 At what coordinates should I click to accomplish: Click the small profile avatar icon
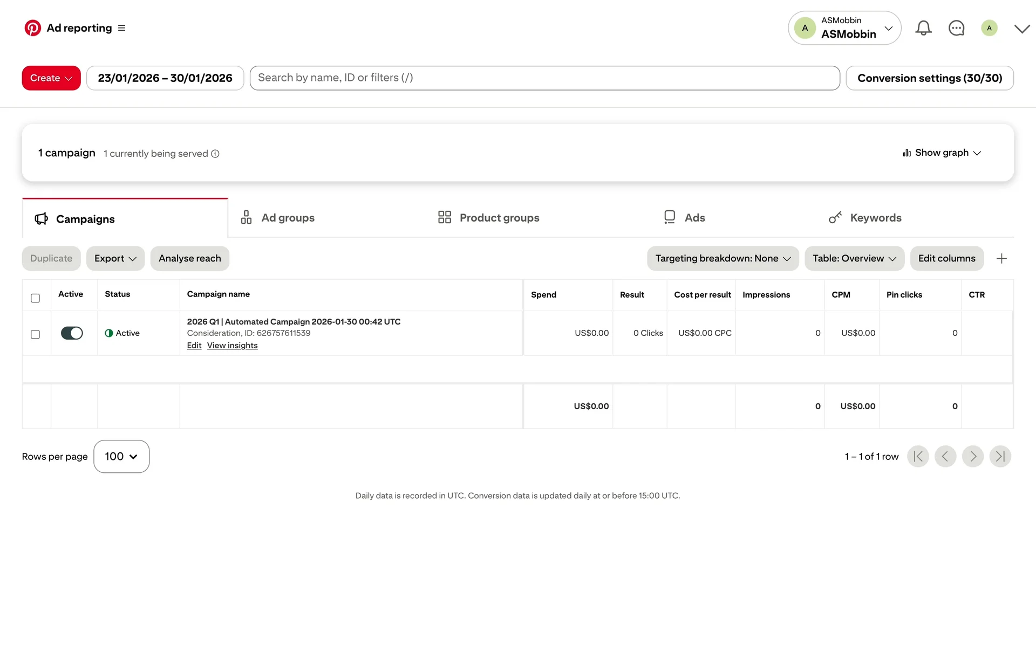click(989, 28)
